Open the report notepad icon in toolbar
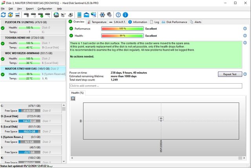 (x=79, y=15)
